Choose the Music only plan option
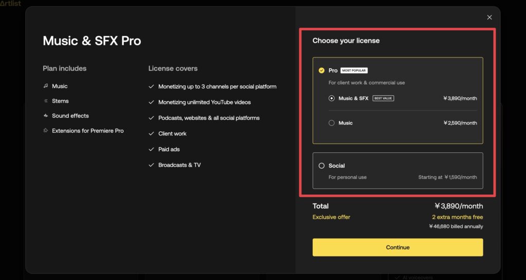This screenshot has height=280, width=526. [331, 123]
